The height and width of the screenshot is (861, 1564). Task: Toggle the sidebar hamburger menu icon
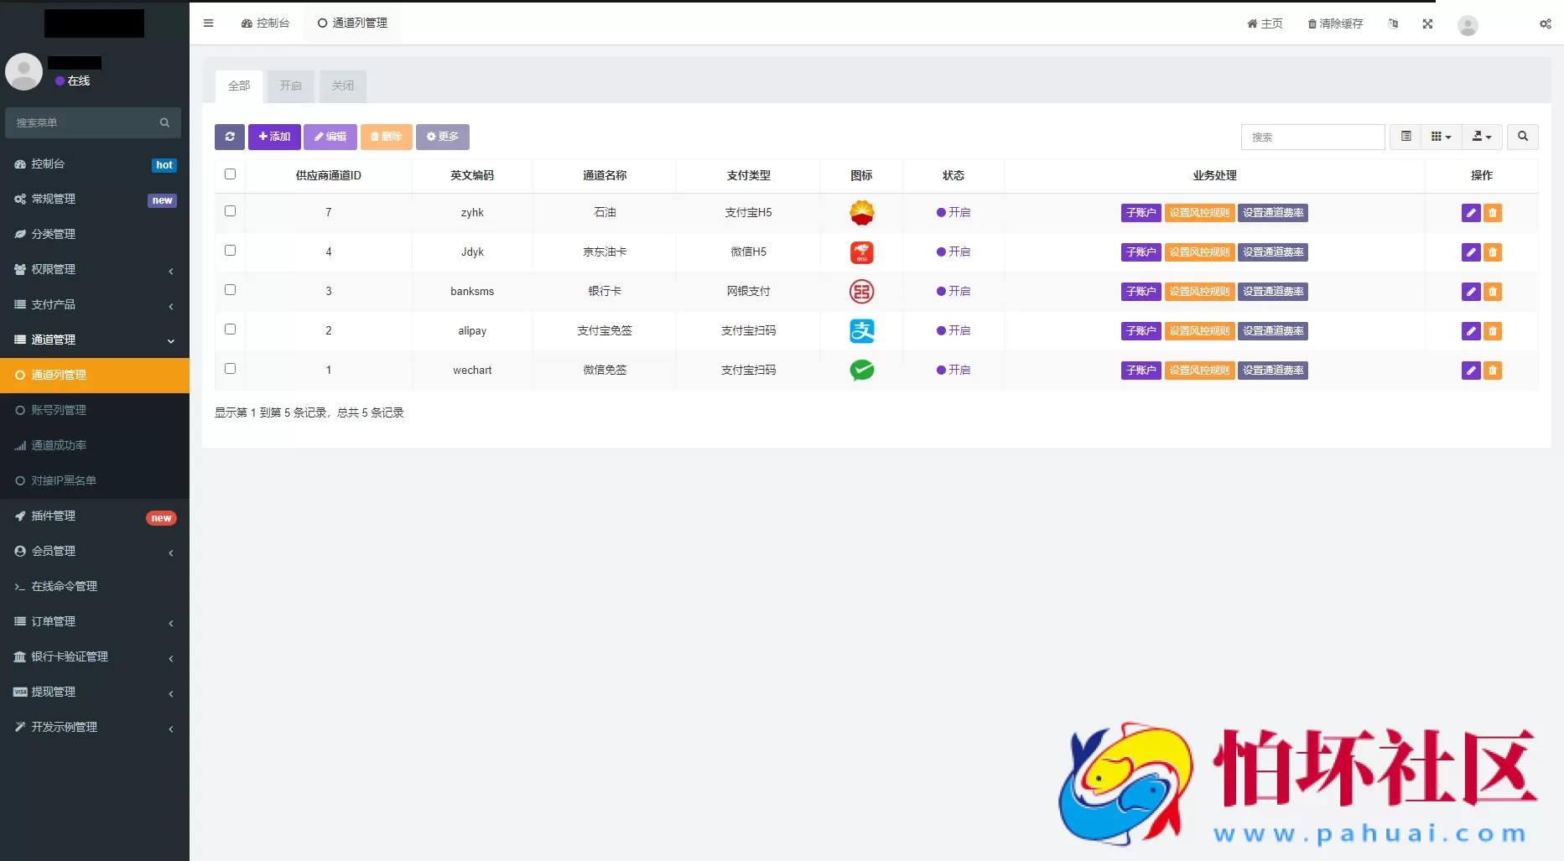[209, 23]
